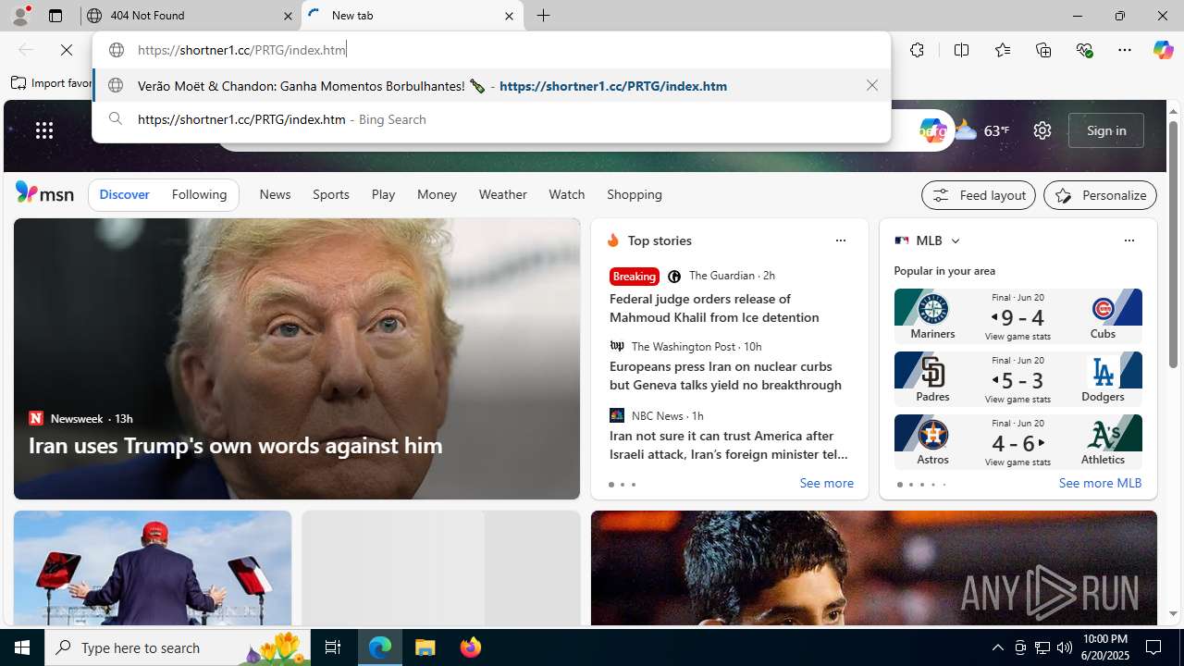Toggle Split screen view
This screenshot has height=666, width=1184.
click(x=961, y=50)
